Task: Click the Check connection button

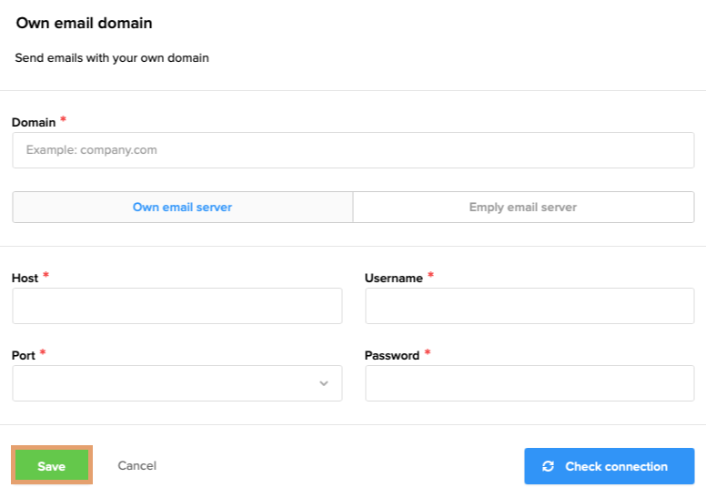Action: (x=610, y=466)
